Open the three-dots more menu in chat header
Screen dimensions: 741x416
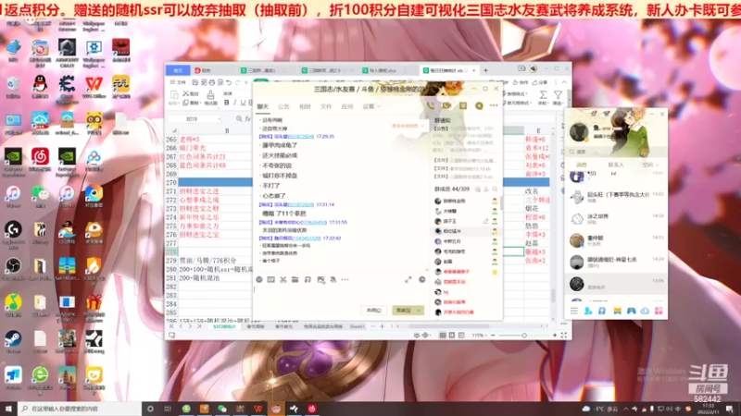[494, 106]
